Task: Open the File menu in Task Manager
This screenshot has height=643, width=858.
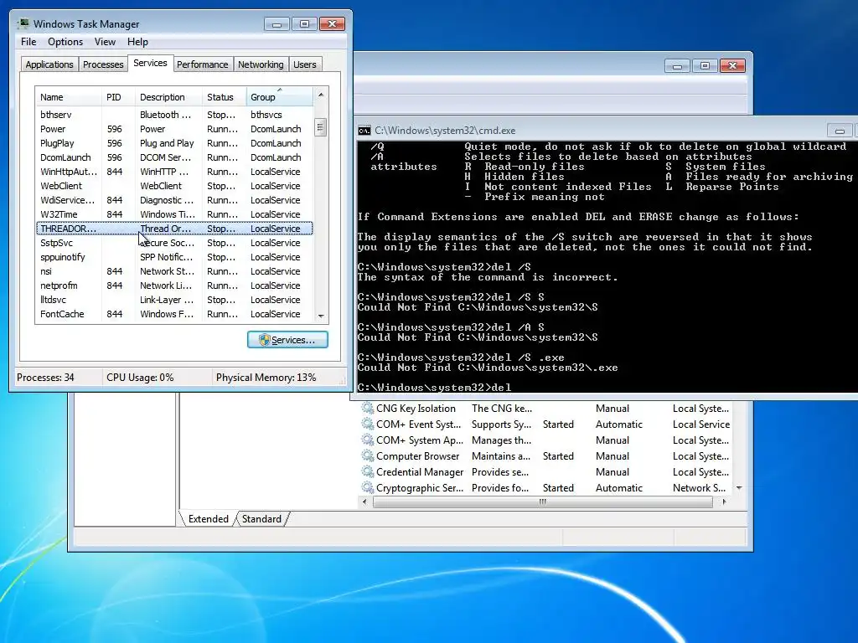Action: [28, 42]
